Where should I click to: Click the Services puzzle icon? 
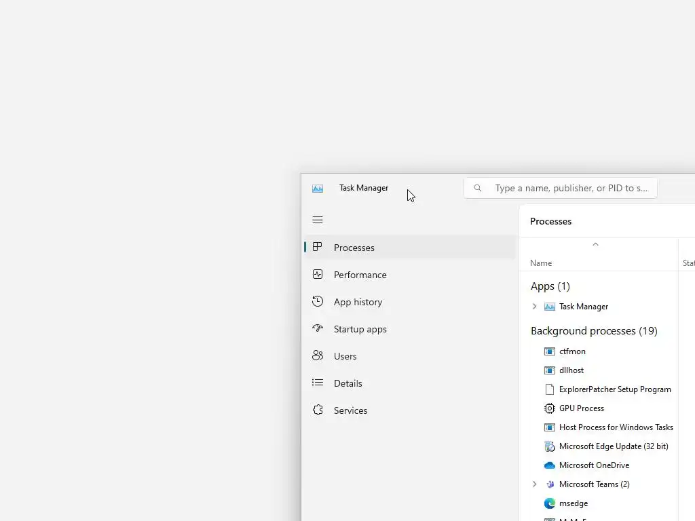click(x=318, y=410)
